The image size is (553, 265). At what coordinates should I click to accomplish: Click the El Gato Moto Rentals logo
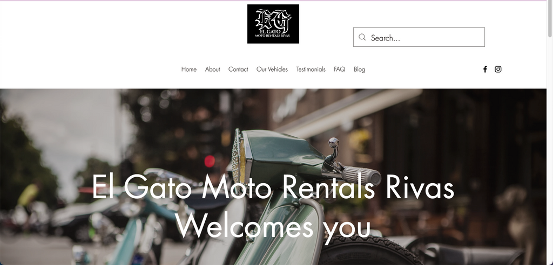pos(273,24)
